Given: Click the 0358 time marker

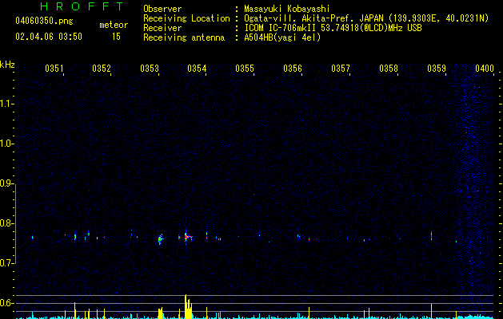Looking at the screenshot, I should (389, 68).
